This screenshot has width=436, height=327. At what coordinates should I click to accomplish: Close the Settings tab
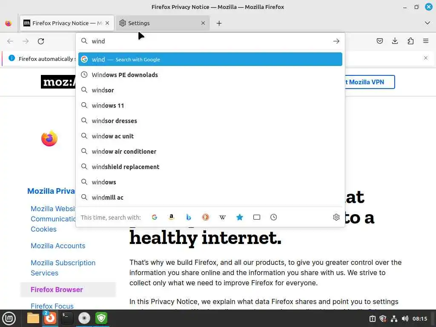(x=203, y=23)
